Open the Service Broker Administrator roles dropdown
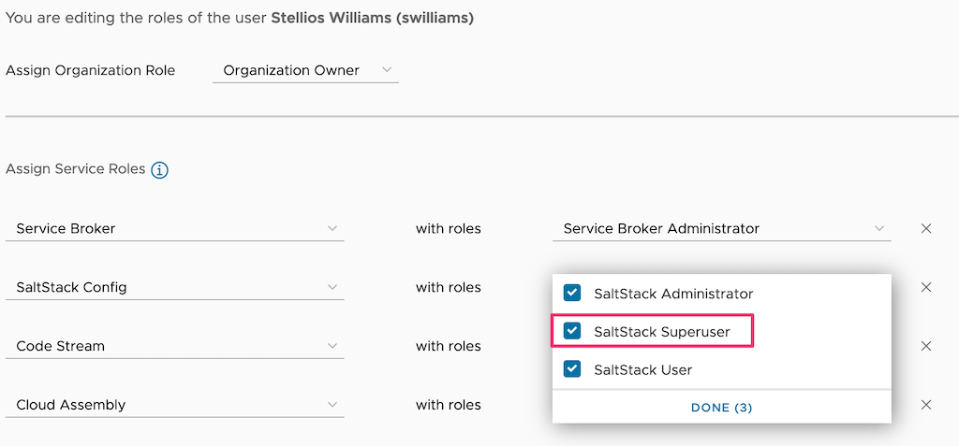Screen dimensions: 959x446 click(722, 228)
